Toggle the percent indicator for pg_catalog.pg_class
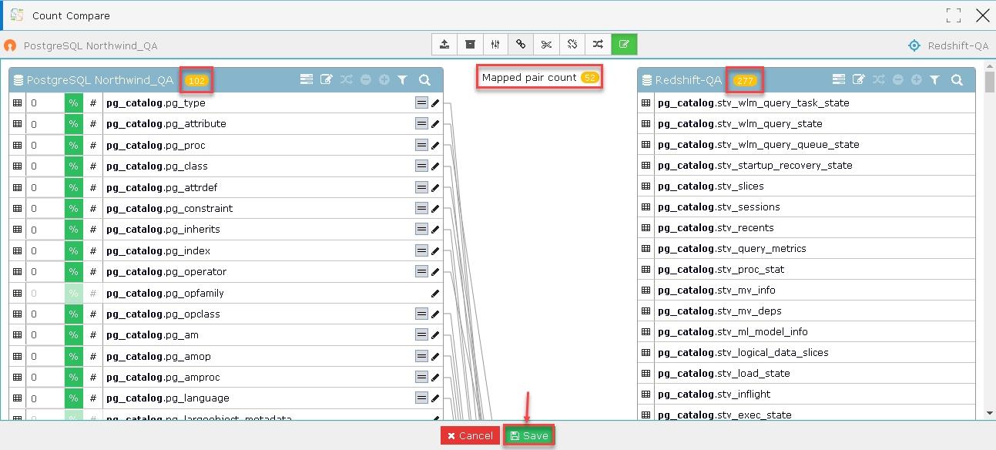The image size is (996, 450). 73,166
